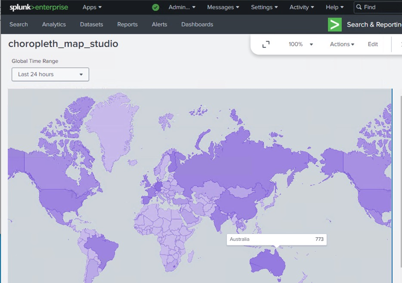Open the Apps dropdown menu
Screen dimensions: 402x283
pos(92,7)
